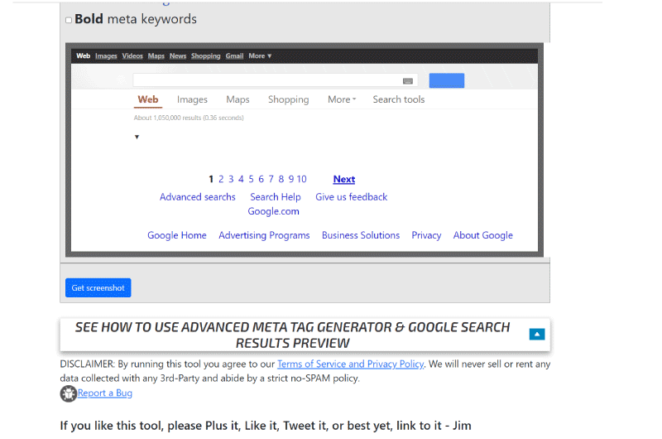The width and height of the screenshot is (662, 439).
Task: Expand the More dropdown in the results tabs
Action: [x=342, y=99]
